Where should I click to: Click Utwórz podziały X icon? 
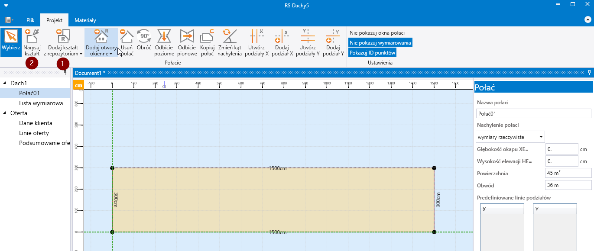256,42
